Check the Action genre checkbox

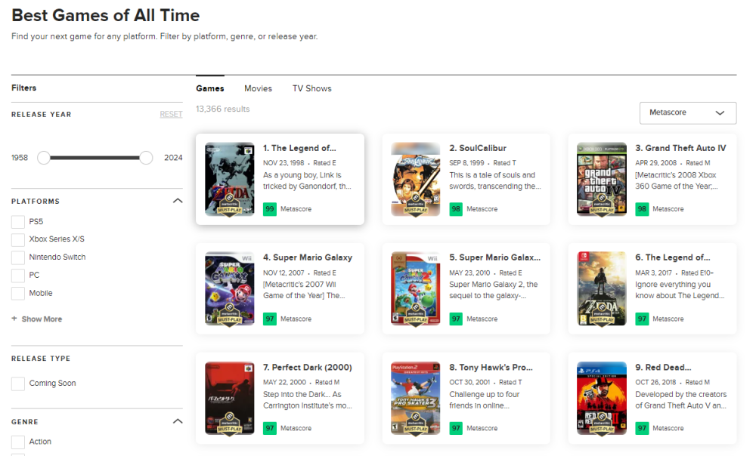(x=18, y=442)
